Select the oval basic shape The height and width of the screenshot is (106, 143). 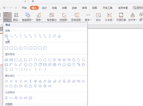click(16, 60)
